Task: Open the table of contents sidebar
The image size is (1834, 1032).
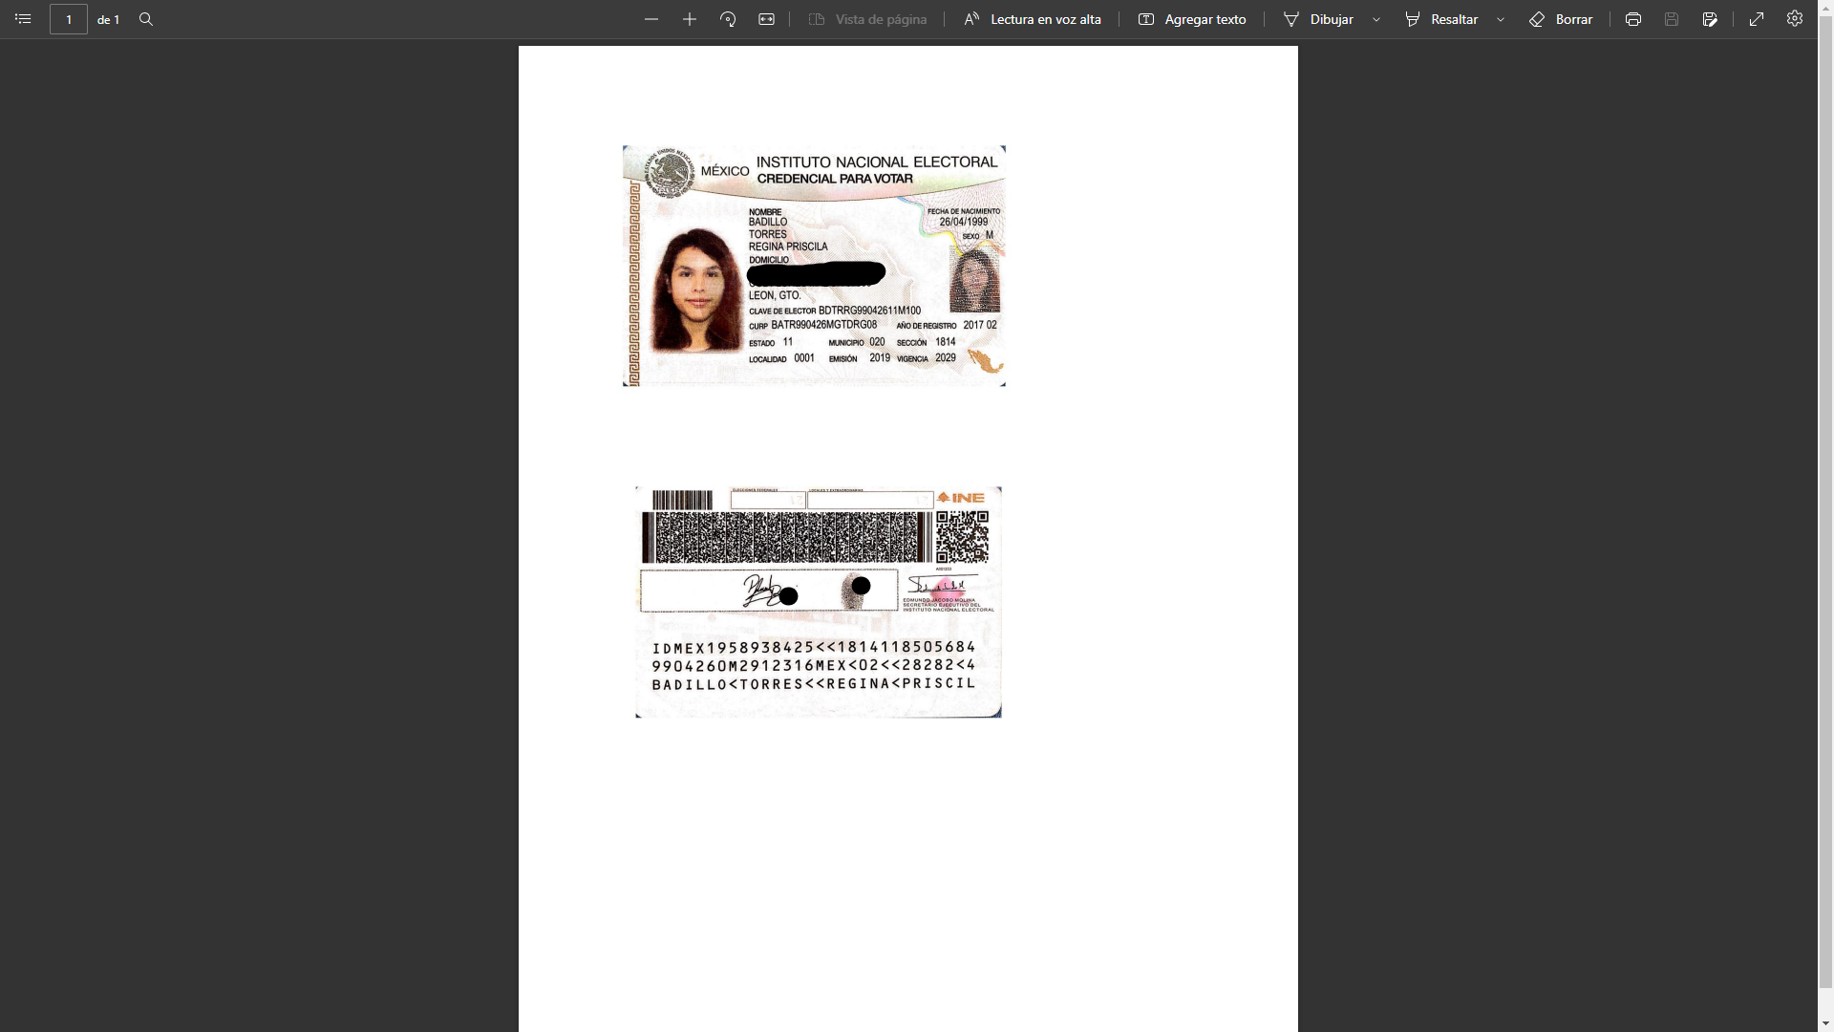Action: 23,19
